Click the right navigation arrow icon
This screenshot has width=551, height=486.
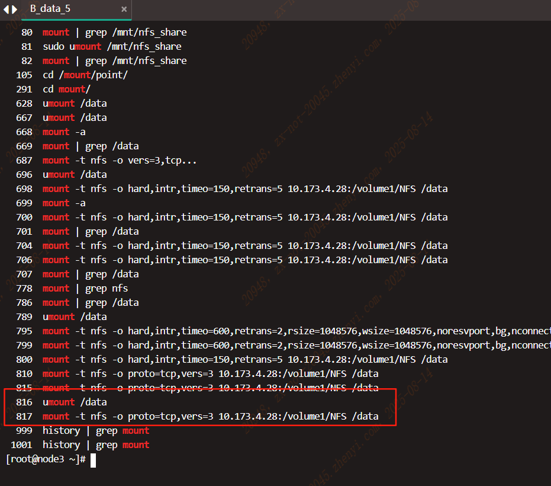(x=14, y=9)
